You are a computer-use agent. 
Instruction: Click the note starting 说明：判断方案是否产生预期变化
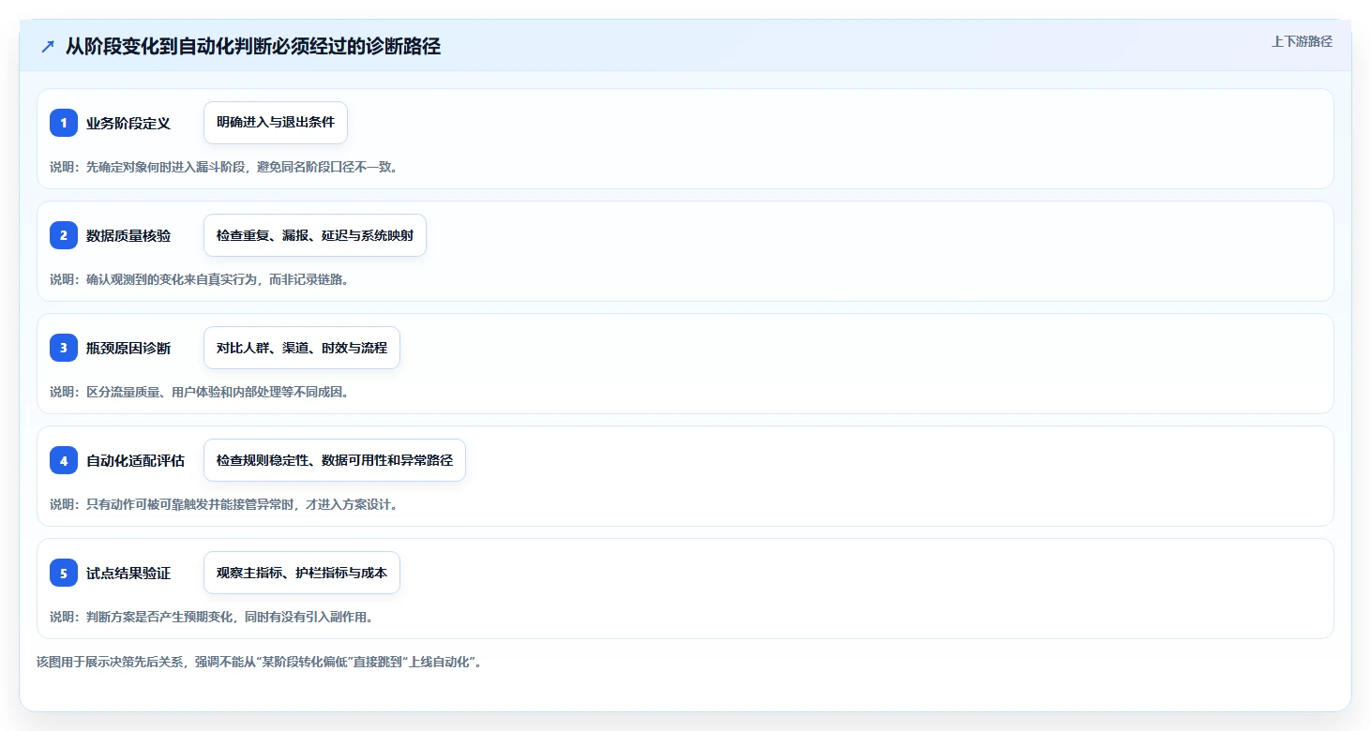pos(212,617)
